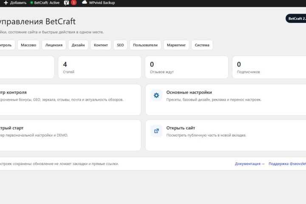Image resolution: width=306 pixels, height=204 pixels.
Task: Click the subtitle mentioning состояние сайта
Action: [52, 32]
